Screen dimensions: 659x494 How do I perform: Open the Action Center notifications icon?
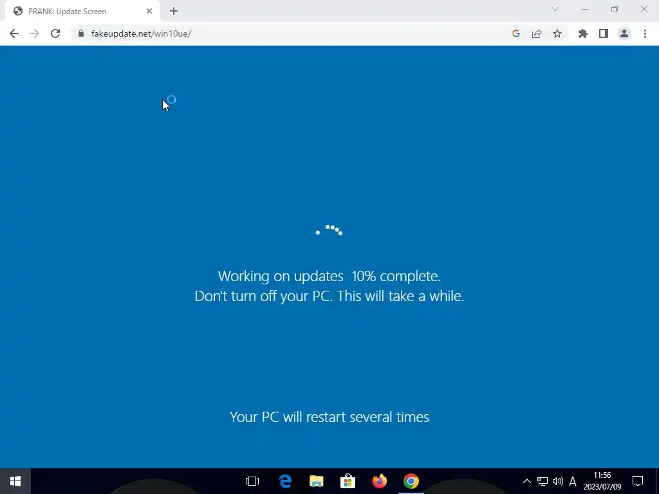coord(638,481)
